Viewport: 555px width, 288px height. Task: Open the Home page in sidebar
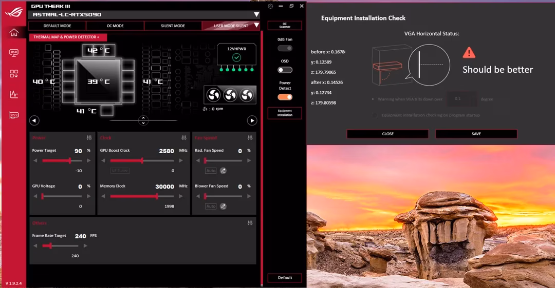point(14,32)
